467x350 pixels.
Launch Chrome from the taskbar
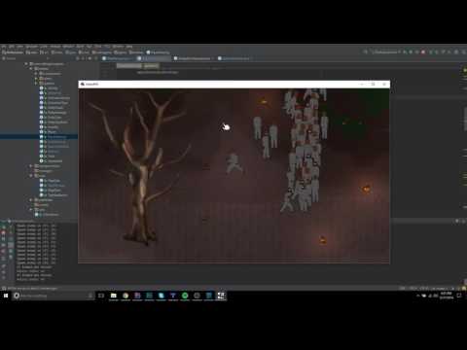point(126,296)
